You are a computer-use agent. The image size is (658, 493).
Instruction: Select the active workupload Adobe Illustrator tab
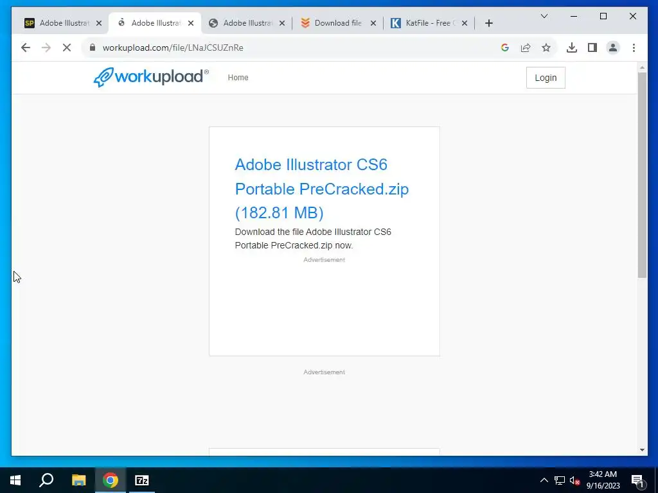[155, 23]
